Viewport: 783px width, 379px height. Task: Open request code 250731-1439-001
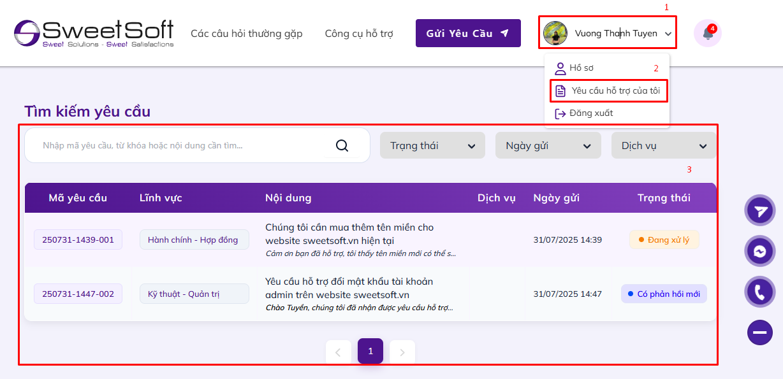(78, 240)
